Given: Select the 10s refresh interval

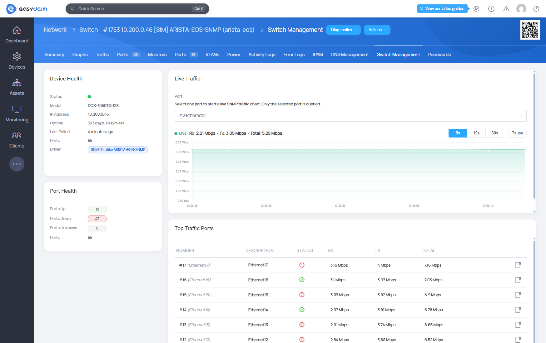Looking at the screenshot, I should (476, 133).
